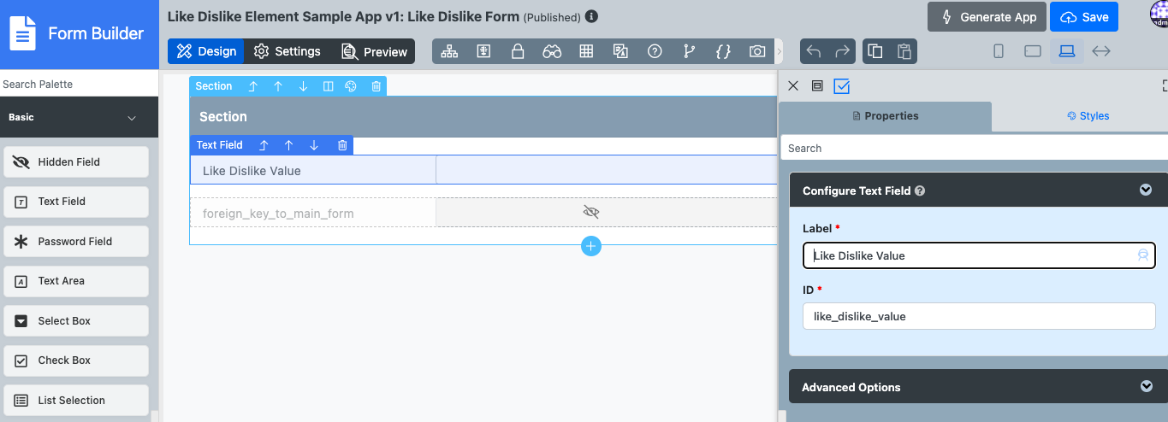Click the binoculars icon in the toolbar
Viewport: 1168px width, 422px height.
tap(552, 51)
